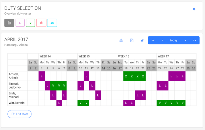Viewport: 205px width, 130px height.
Task: Click the today button
Action: click(x=174, y=40)
